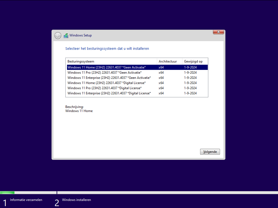Select Windows 11 Enterprise *Digital License* row
This screenshot has width=278, height=208.
[137, 93]
